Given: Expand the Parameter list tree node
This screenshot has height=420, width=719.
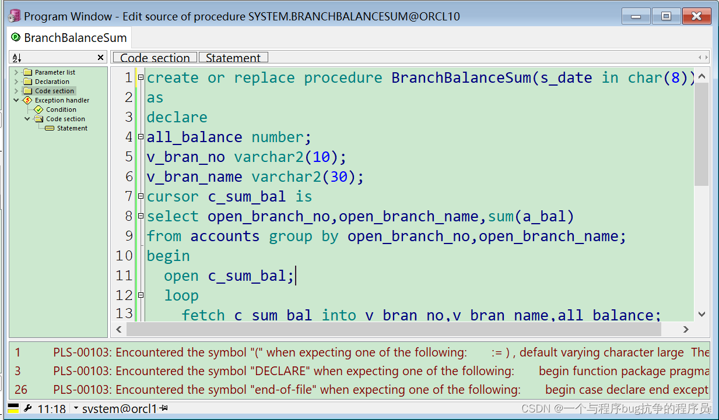Looking at the screenshot, I should [x=16, y=72].
